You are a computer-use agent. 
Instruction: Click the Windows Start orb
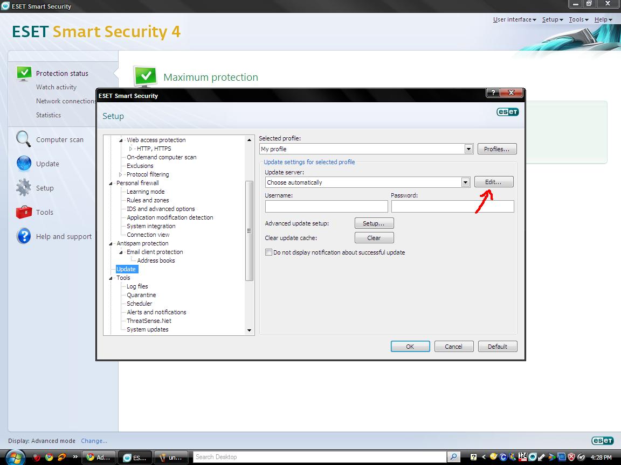[x=16, y=457]
